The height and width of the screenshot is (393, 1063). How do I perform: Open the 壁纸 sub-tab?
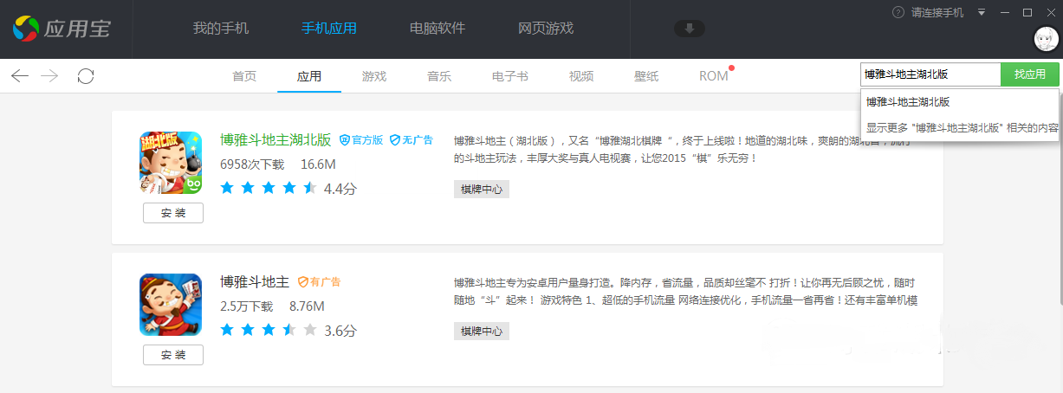[646, 76]
